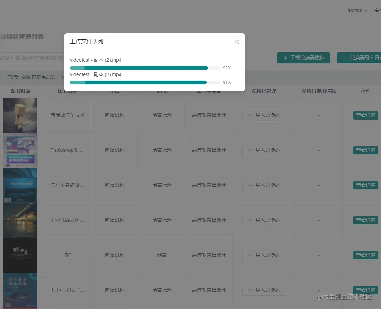This screenshot has height=309, width=381.
Task: Focus the book name search input
Action: (32, 58)
